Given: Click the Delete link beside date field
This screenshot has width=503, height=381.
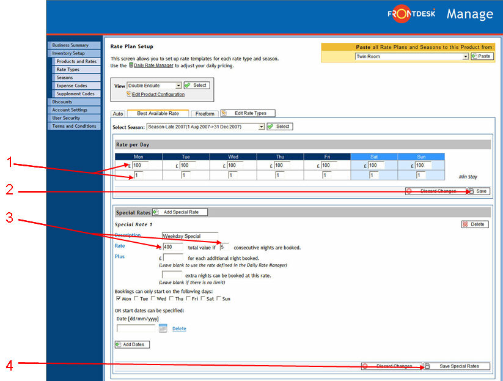Looking at the screenshot, I should (x=179, y=328).
